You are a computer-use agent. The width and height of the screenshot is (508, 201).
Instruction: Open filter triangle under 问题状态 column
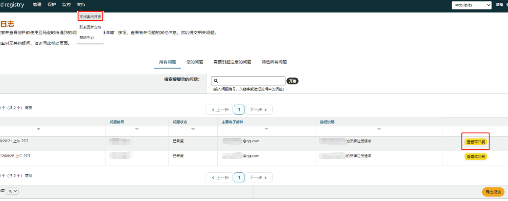coord(193,130)
